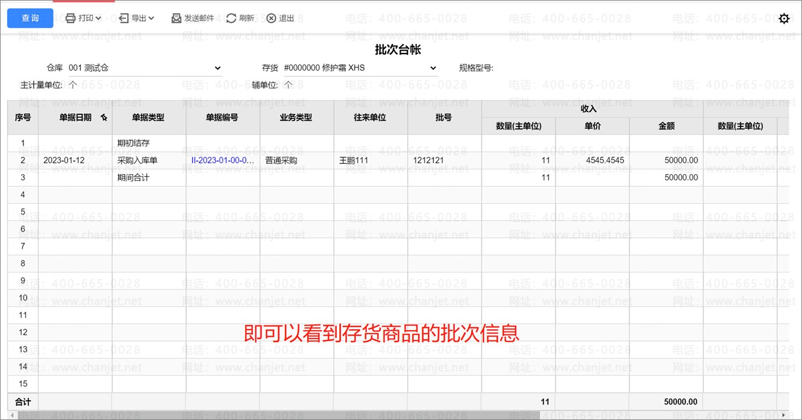
Task: Click the 发送邮件 mail icon
Action: [x=176, y=18]
